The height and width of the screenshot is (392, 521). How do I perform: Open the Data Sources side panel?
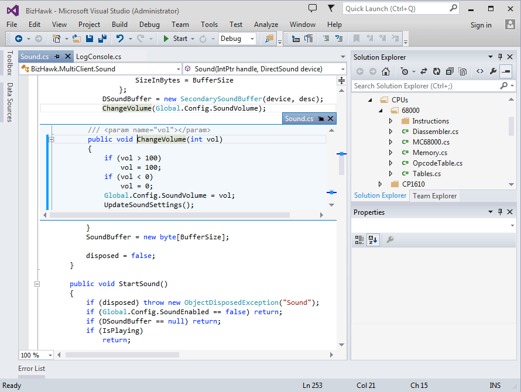(x=9, y=102)
